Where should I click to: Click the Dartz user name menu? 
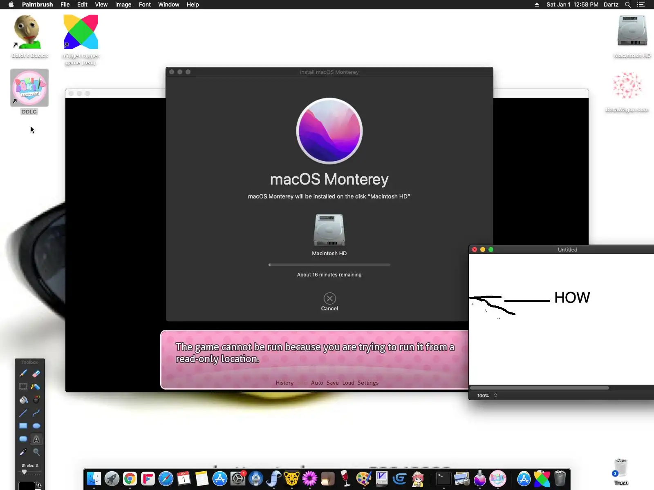pyautogui.click(x=611, y=4)
